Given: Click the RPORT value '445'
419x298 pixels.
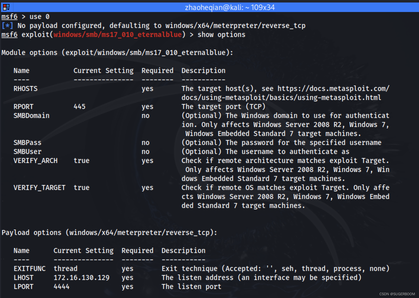Looking at the screenshot, I should click(x=79, y=107).
